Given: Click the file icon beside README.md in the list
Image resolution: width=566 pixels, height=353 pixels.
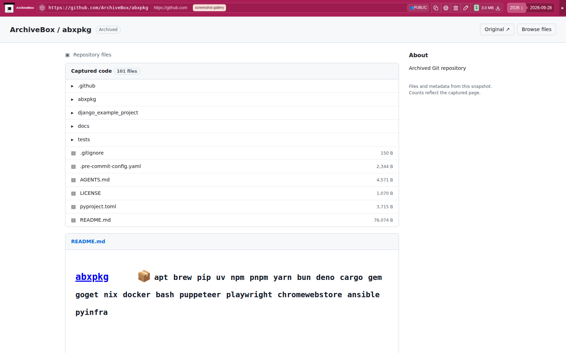Looking at the screenshot, I should (x=74, y=220).
